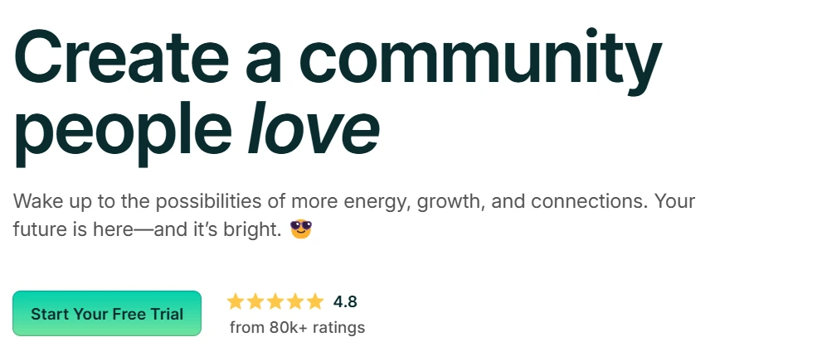Image resolution: width=817 pixels, height=361 pixels.
Task: Click the 4.8 rating score
Action: click(x=345, y=301)
